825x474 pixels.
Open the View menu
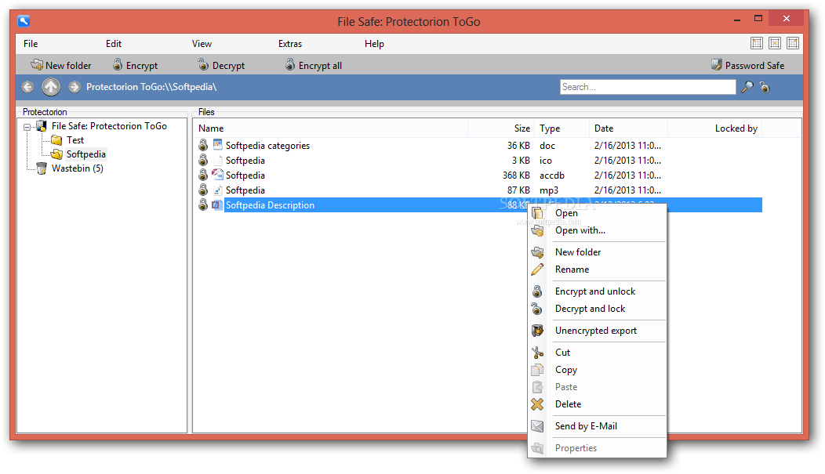[202, 44]
